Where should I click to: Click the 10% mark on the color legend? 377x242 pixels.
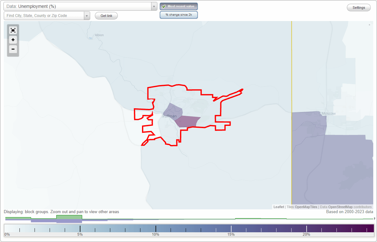coord(156,228)
